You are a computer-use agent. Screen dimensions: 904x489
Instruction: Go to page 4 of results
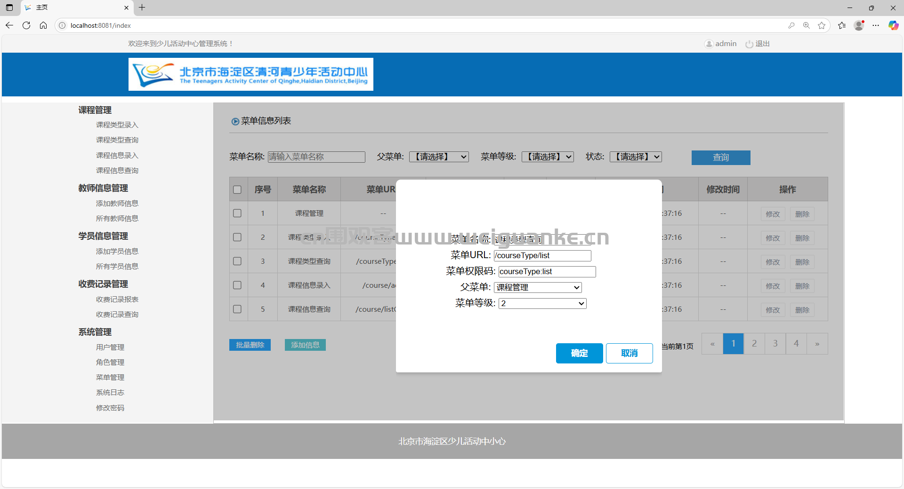point(796,344)
